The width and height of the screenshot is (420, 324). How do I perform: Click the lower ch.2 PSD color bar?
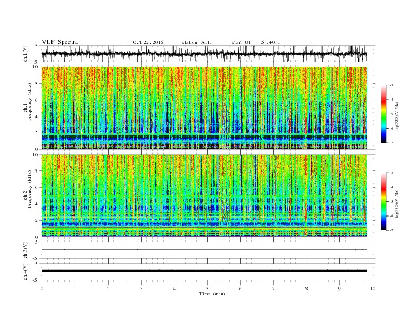(383, 202)
